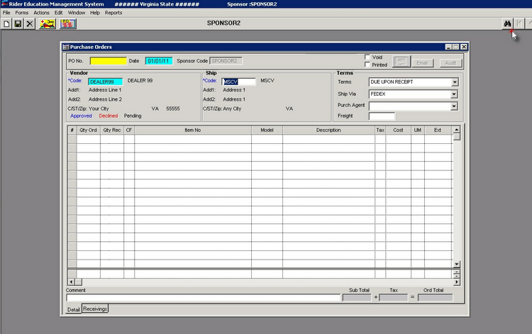This screenshot has height=334, width=532.
Task: Expand the Purch Agent dropdown
Action: (454, 106)
